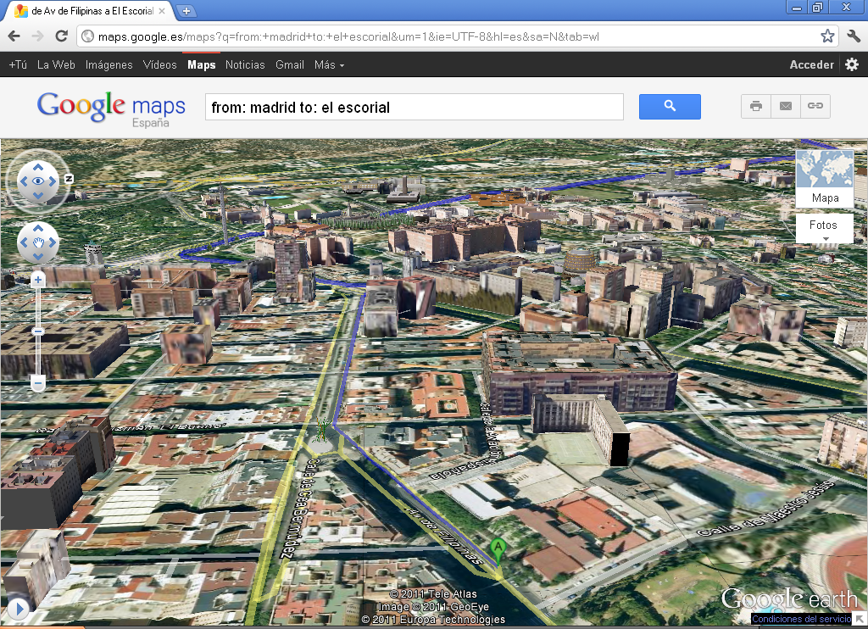Click the print map icon
The height and width of the screenshot is (629, 868).
[755, 106]
